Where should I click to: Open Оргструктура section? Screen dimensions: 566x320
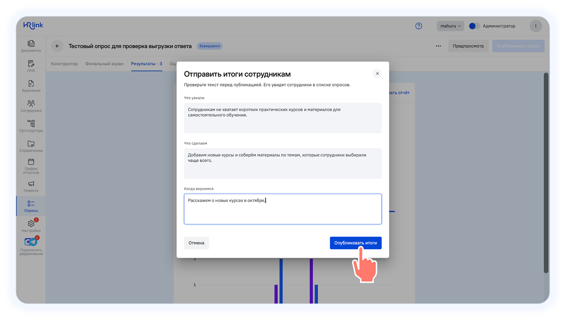pos(31,126)
